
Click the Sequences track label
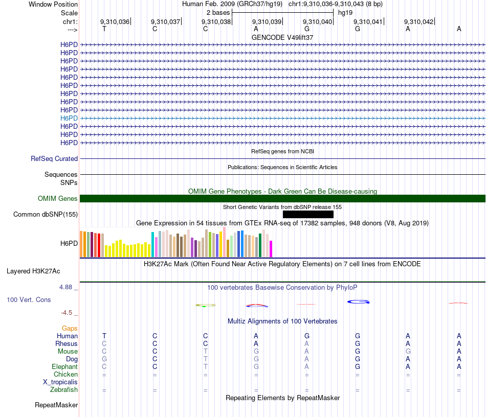(x=61, y=174)
